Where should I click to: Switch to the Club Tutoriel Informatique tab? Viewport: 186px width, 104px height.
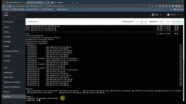(x=14, y=3)
